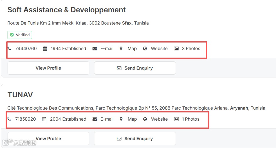This screenshot has height=148, width=276.
Task: Click map pin icon in TUNAV listing
Action: pyautogui.click(x=121, y=119)
